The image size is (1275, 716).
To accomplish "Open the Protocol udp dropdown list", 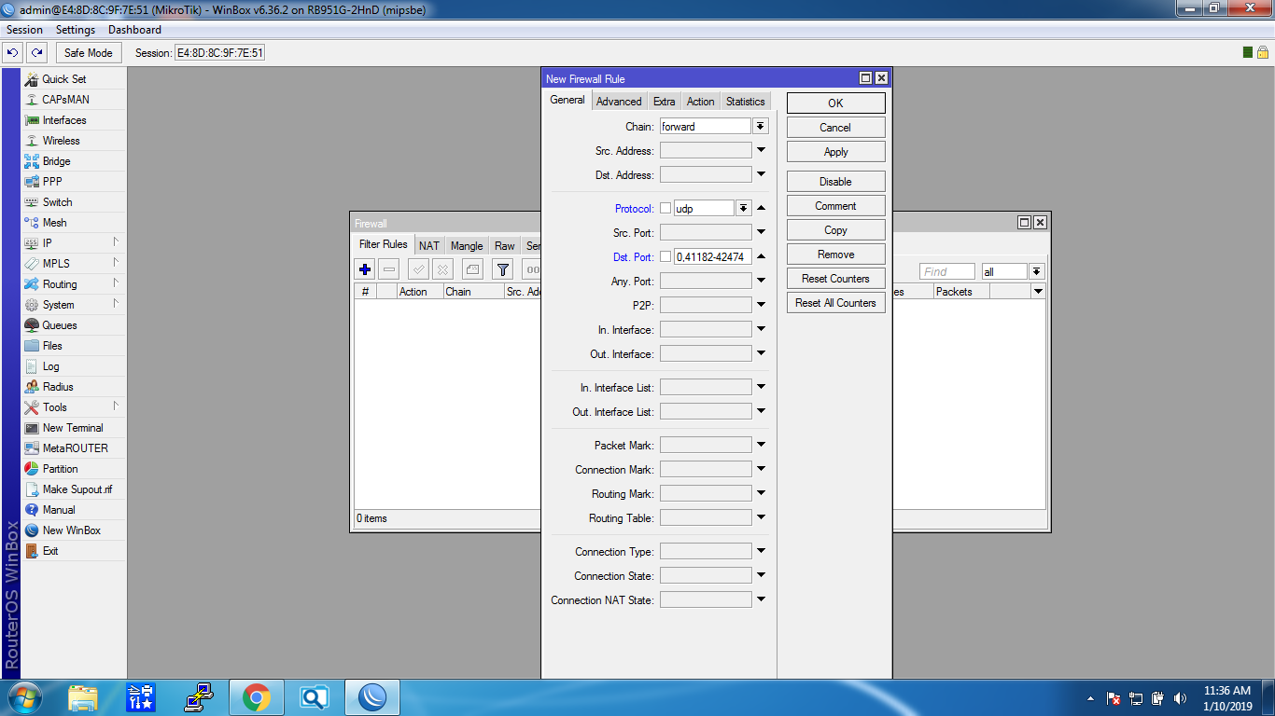I will click(744, 209).
